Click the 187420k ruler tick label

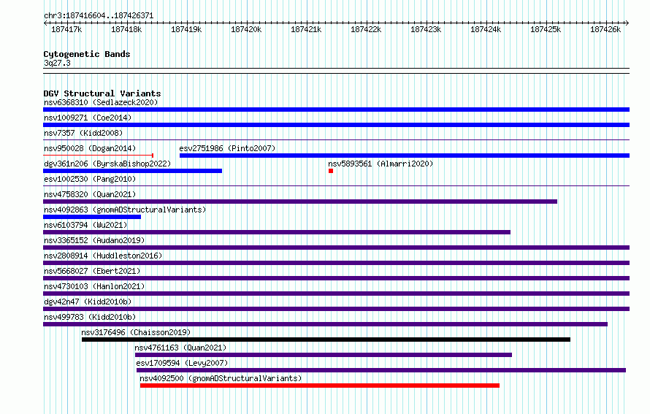246,29
